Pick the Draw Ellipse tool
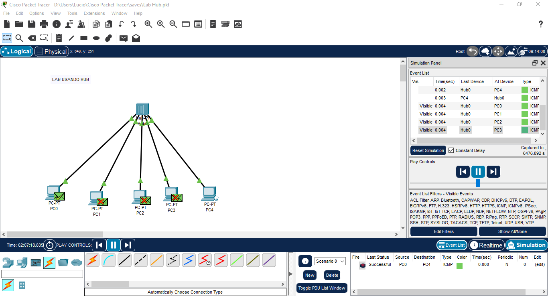This screenshot has width=548, height=296. [96, 38]
